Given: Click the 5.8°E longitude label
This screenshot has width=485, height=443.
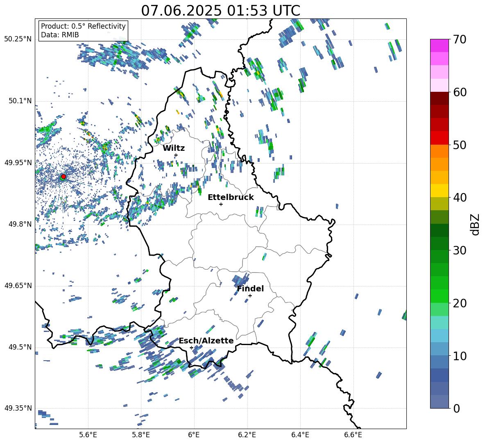Looking at the screenshot, I should [141, 435].
